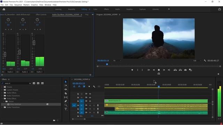The image size is (223, 125).
Task: Click Export icon below transport controls
Action: point(159,74)
